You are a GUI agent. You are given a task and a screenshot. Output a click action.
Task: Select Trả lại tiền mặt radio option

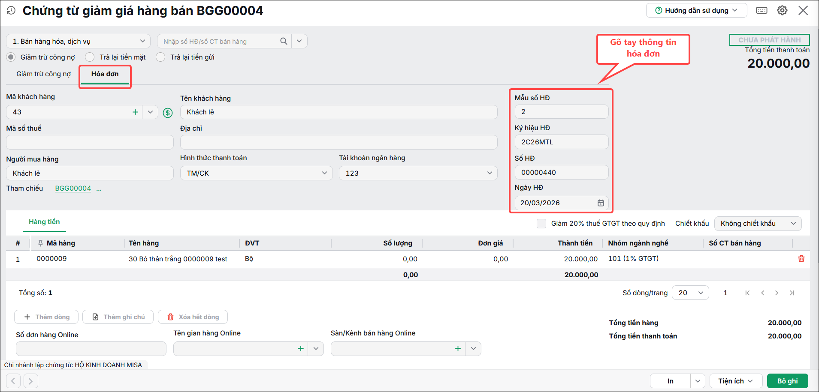[90, 57]
